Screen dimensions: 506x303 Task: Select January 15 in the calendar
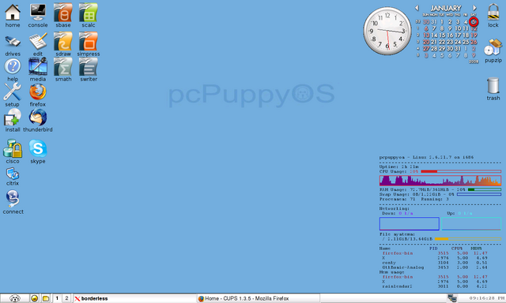click(442, 35)
